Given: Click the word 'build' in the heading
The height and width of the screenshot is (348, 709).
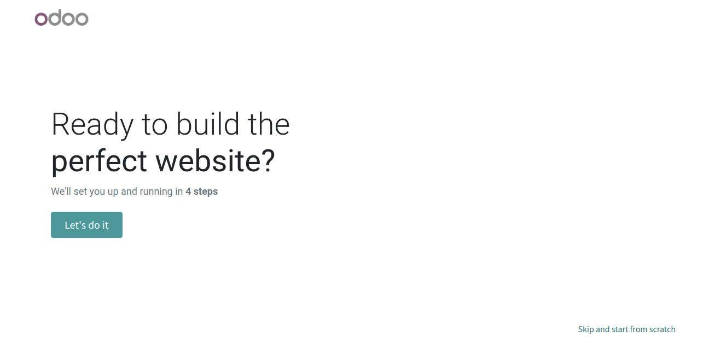Looking at the screenshot, I should click(x=207, y=124).
